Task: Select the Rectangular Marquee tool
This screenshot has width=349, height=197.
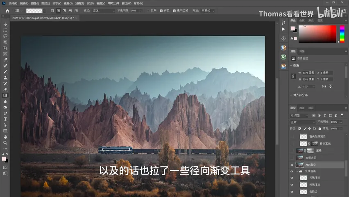Action: tap(5, 30)
